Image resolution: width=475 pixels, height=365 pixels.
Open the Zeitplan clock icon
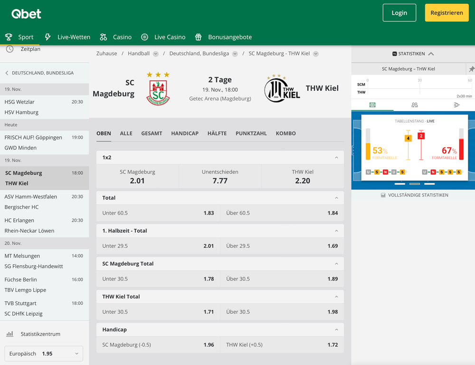(10, 48)
